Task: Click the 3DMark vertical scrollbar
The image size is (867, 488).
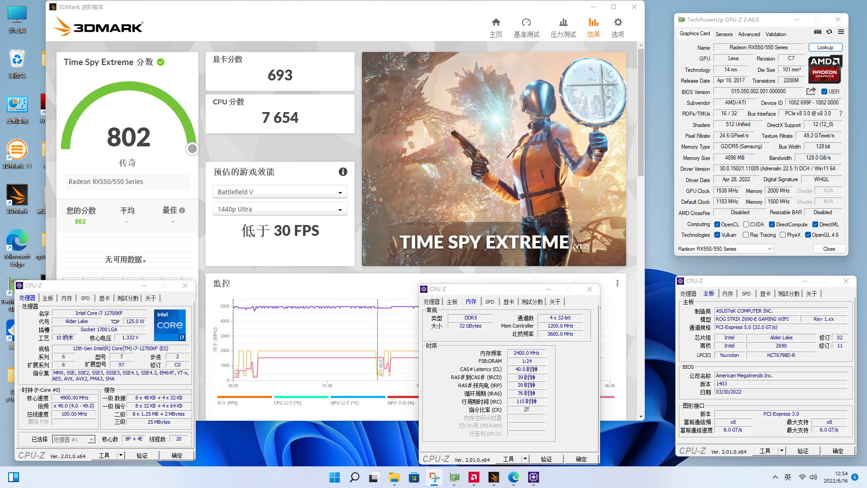Action: (641, 113)
